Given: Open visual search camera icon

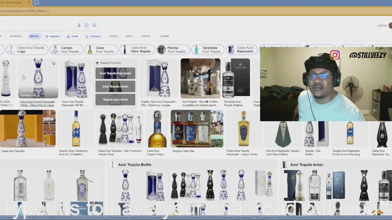Looking at the screenshot, I should 86,25.
